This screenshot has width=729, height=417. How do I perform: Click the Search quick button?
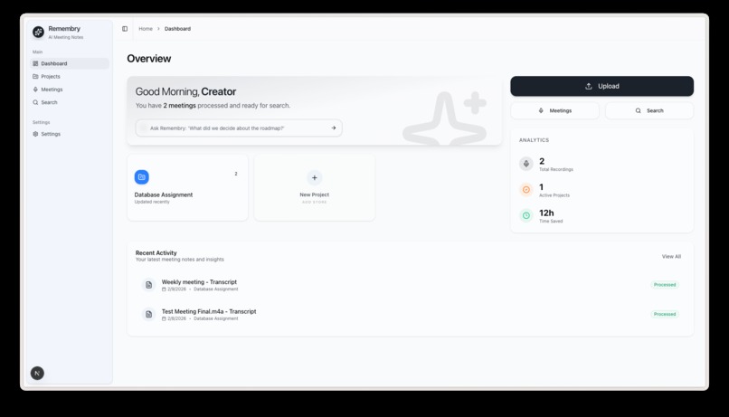pos(649,110)
